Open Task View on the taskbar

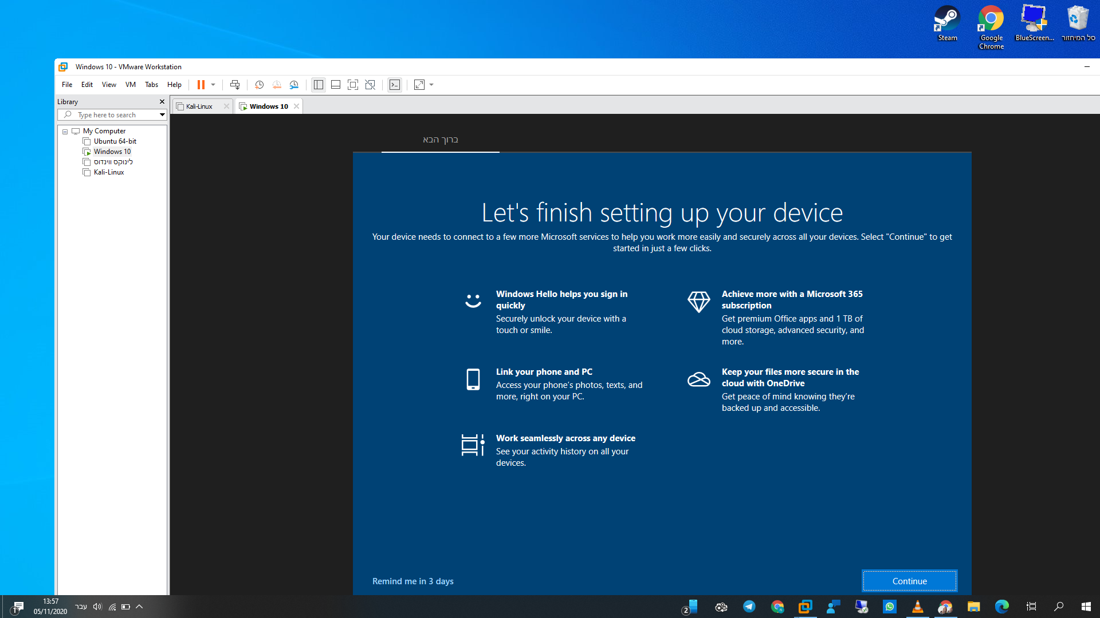click(1031, 607)
